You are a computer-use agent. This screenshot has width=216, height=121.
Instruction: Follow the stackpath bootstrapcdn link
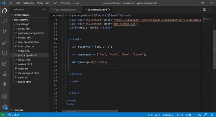coord(157,20)
